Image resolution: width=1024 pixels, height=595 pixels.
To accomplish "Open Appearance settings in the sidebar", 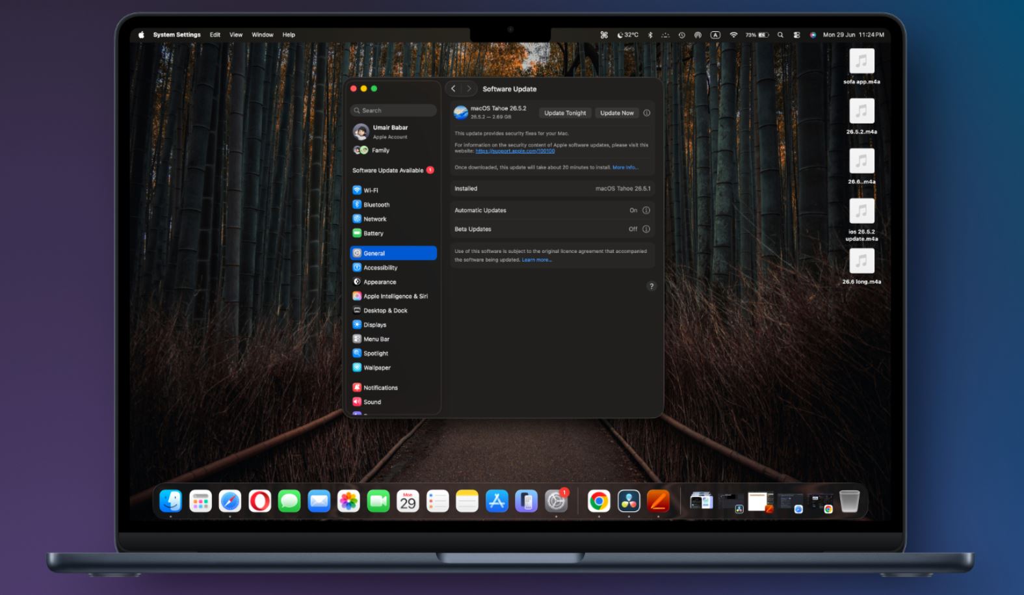I will coord(393,282).
